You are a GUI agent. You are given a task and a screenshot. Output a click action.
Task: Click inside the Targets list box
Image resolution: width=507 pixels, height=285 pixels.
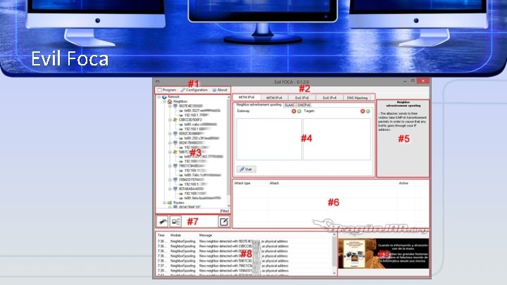[337, 139]
